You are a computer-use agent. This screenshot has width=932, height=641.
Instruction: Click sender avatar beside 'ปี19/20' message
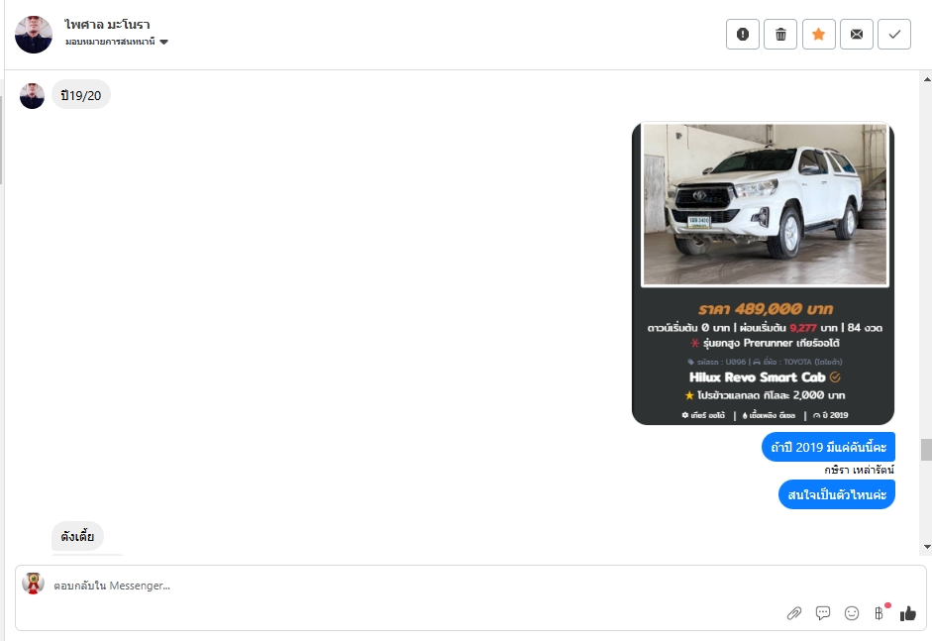[32, 96]
